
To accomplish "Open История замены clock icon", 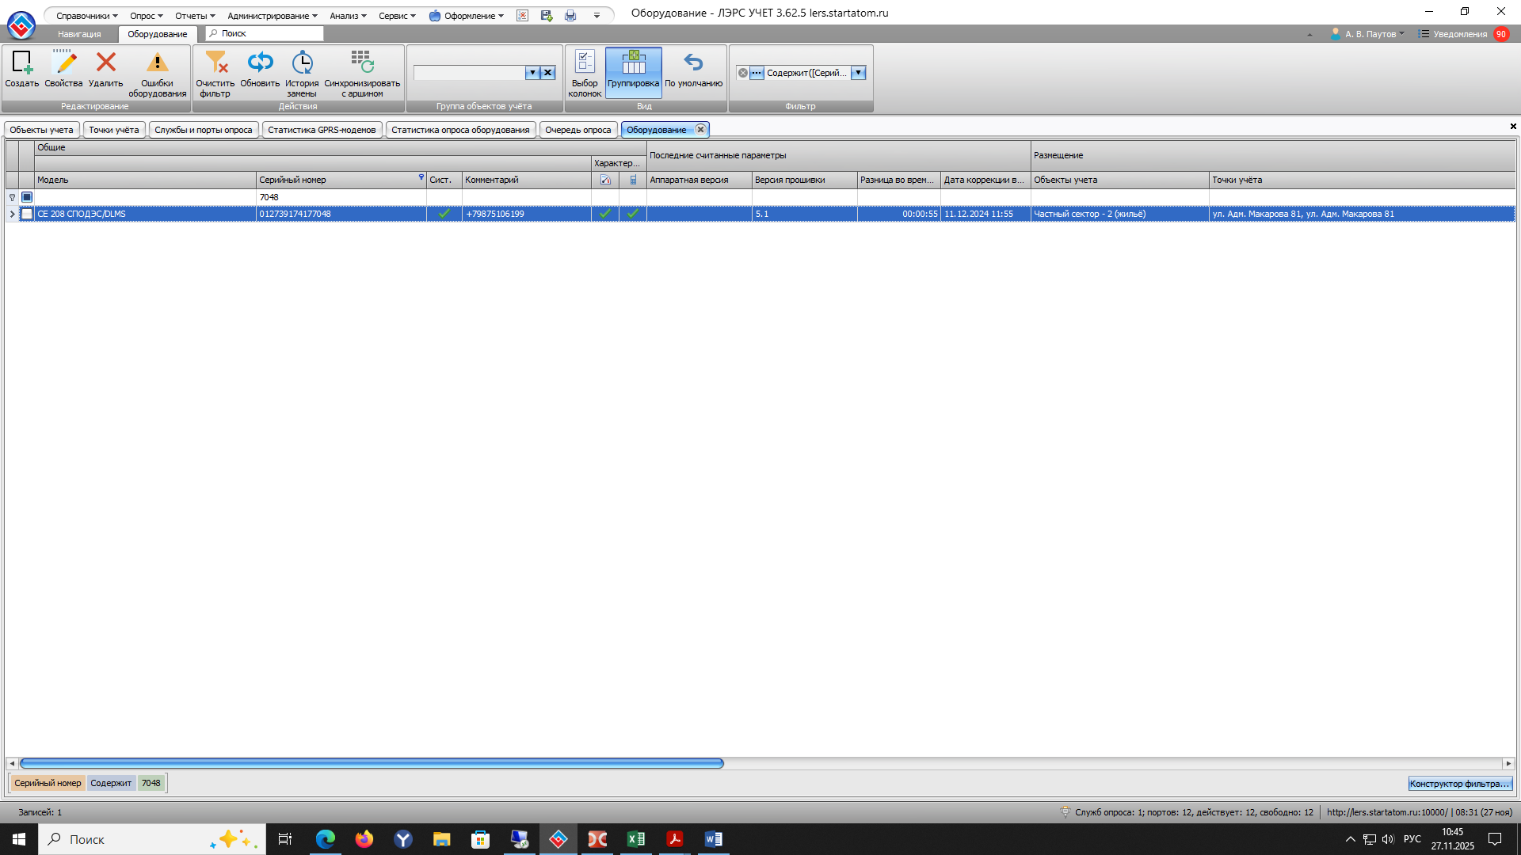I will [x=302, y=63].
